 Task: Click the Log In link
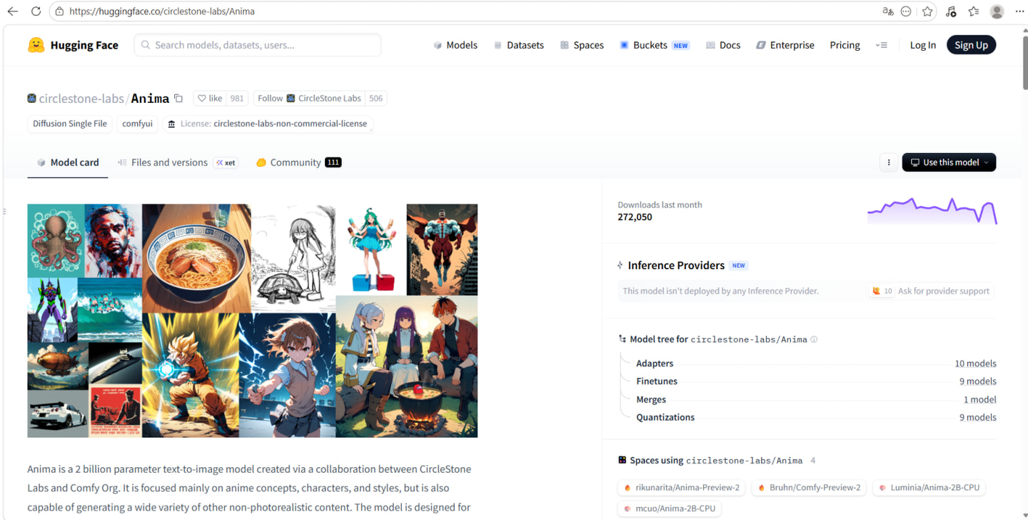click(x=922, y=45)
